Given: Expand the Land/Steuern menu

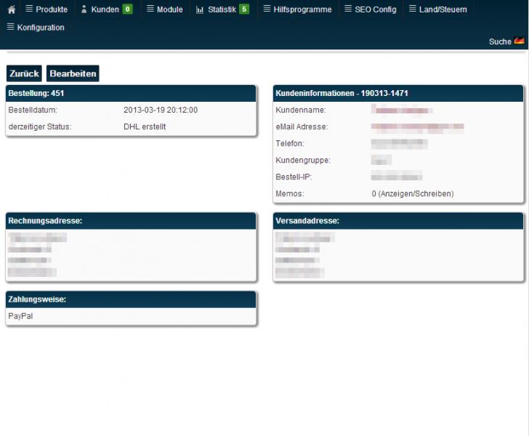Looking at the screenshot, I should (443, 9).
